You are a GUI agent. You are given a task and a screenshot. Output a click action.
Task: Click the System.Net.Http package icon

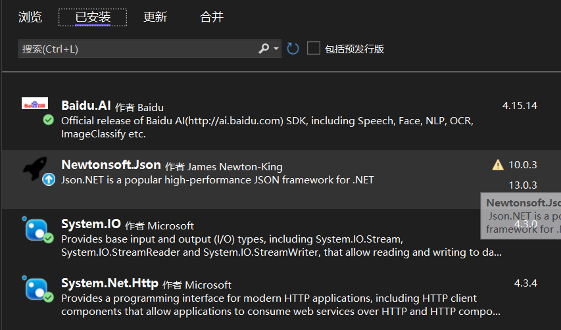(36, 289)
